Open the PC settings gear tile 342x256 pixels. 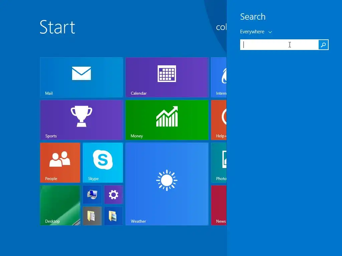114,195
